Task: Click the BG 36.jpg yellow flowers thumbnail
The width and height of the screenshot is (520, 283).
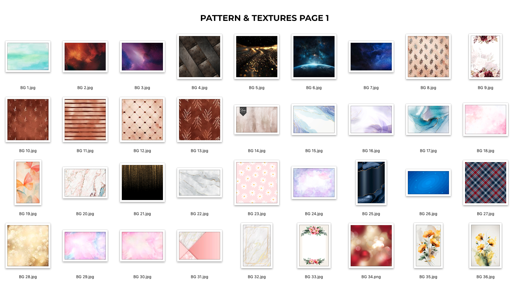Action: tap(486, 246)
